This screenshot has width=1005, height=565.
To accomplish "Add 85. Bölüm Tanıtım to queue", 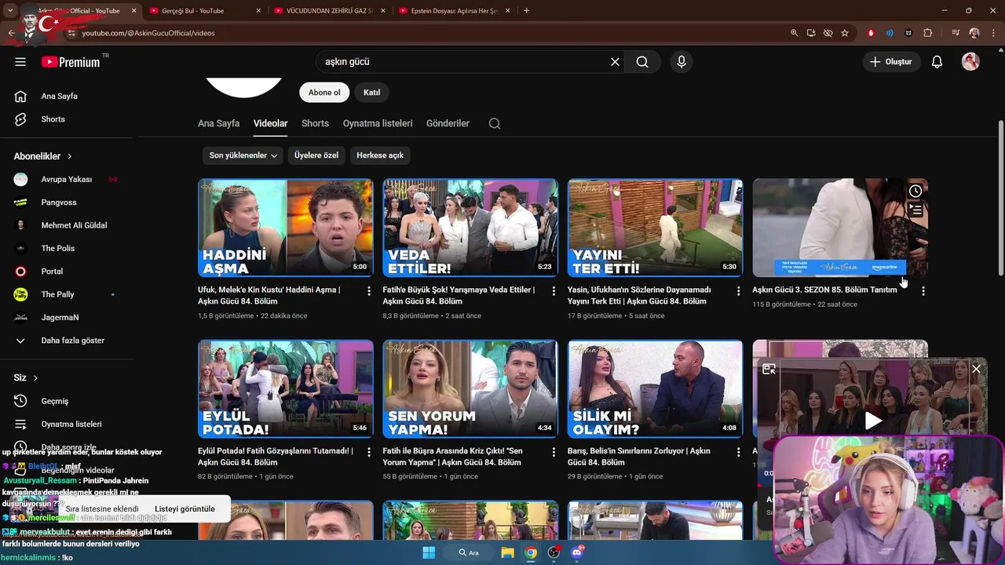I will pos(915,210).
